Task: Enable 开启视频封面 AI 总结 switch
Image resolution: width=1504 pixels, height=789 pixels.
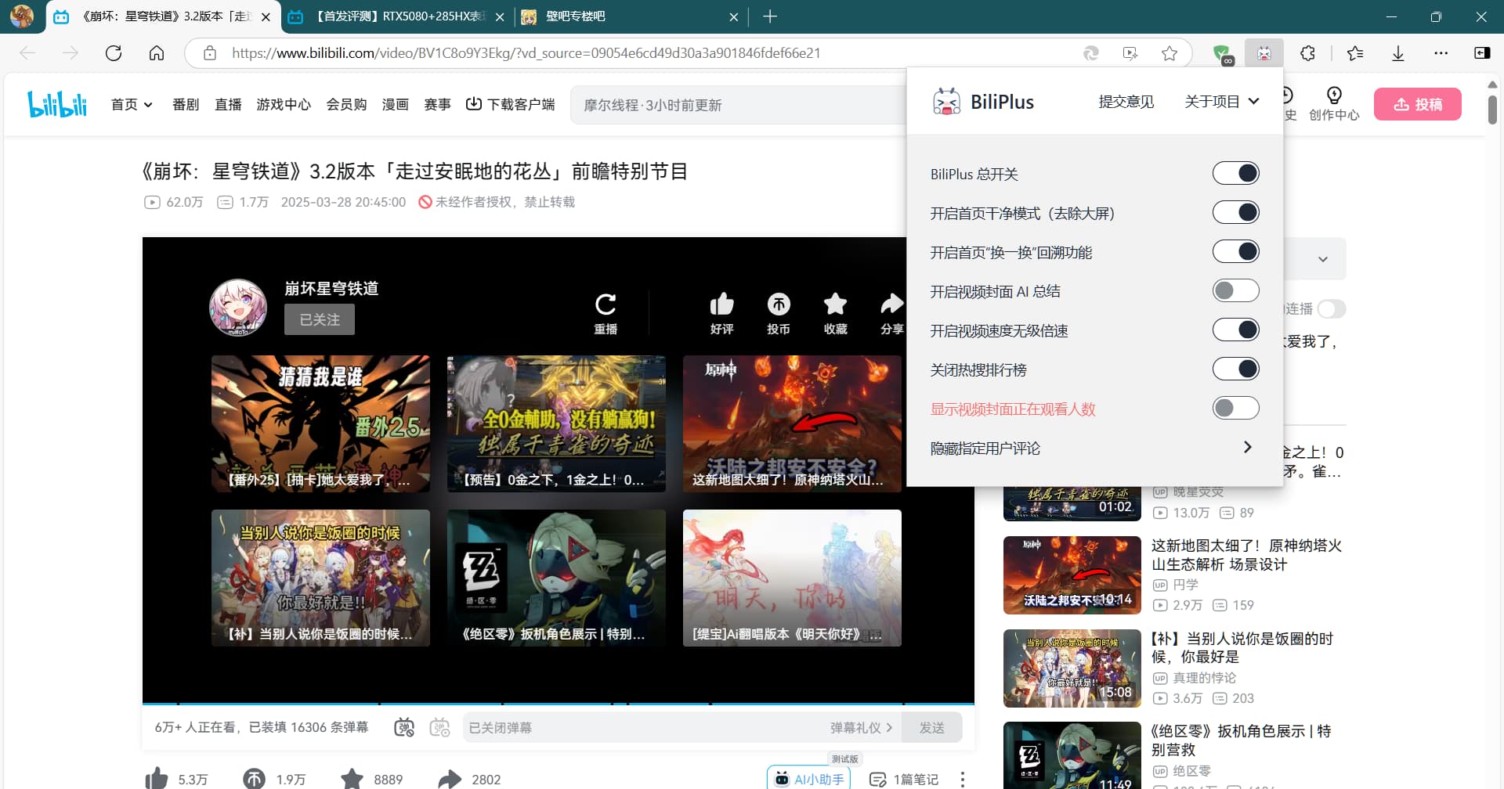Action: tap(1235, 290)
